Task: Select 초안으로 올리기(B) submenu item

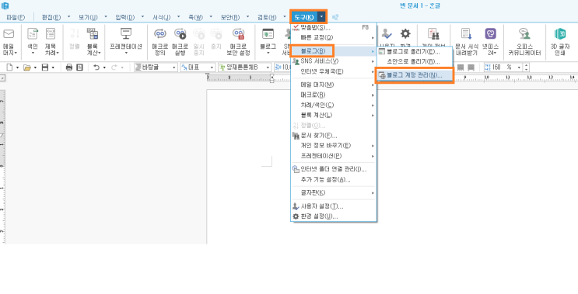Action: [x=415, y=61]
